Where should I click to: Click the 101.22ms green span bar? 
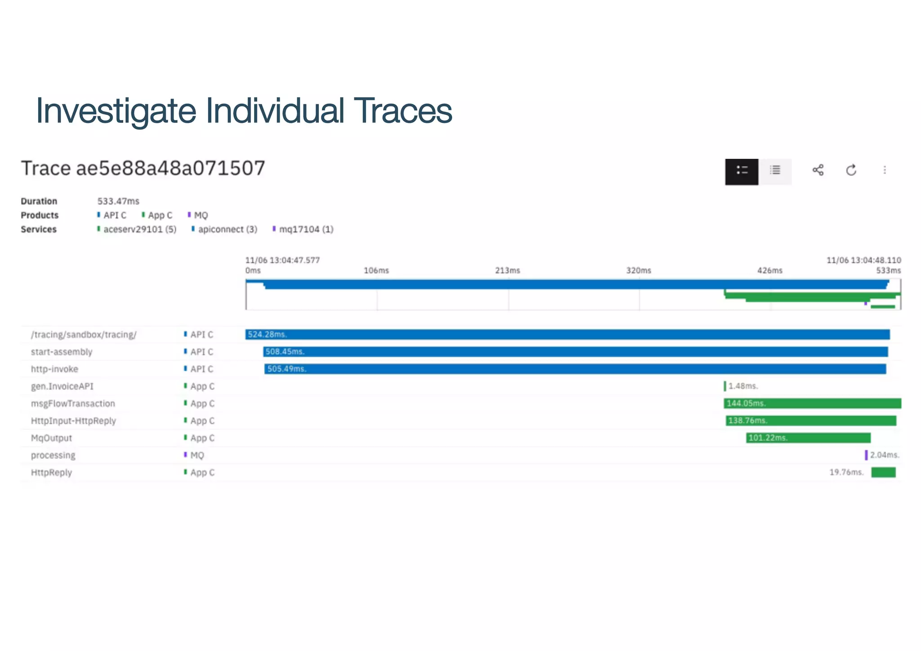tap(809, 438)
